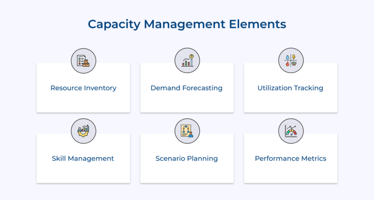Click the Demand Forecasting bar chart icon

[x=187, y=60]
